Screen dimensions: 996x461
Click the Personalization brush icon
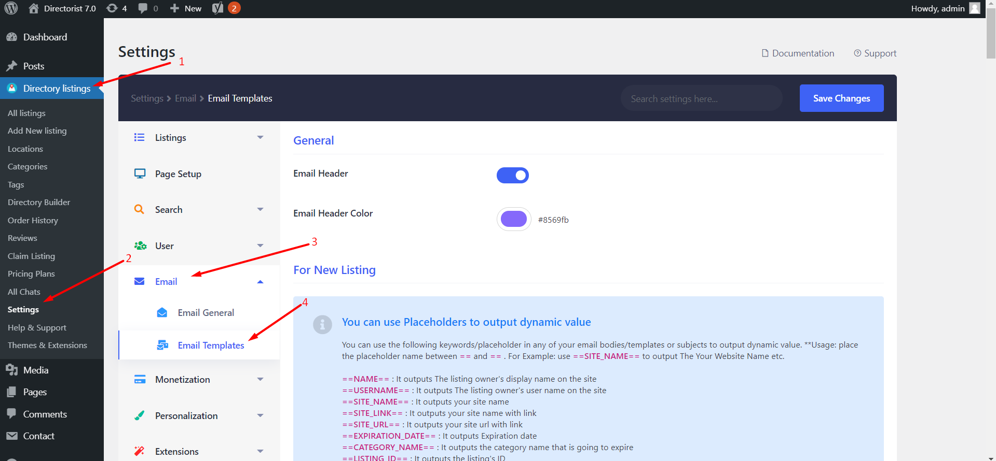tap(140, 415)
